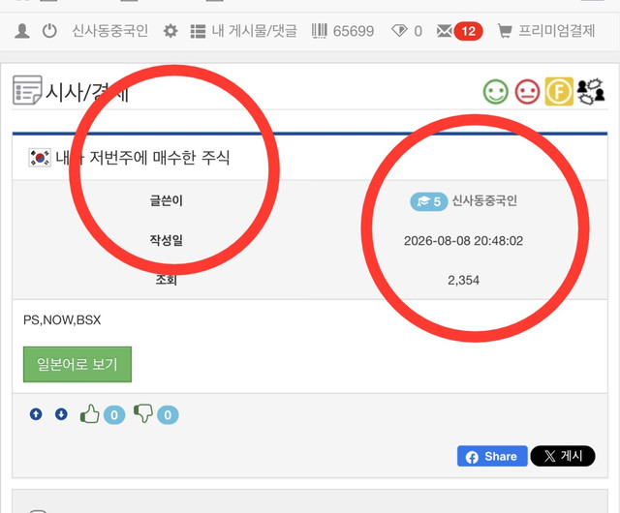Open 내 게시물/댓글 link
The image size is (620, 513).
[x=254, y=31]
